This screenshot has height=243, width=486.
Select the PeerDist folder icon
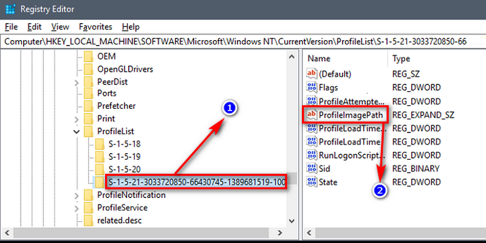pos(89,82)
